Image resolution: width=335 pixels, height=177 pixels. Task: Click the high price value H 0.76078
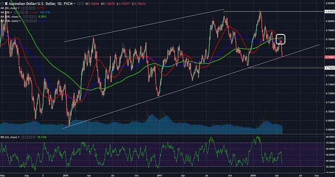pos(108,4)
